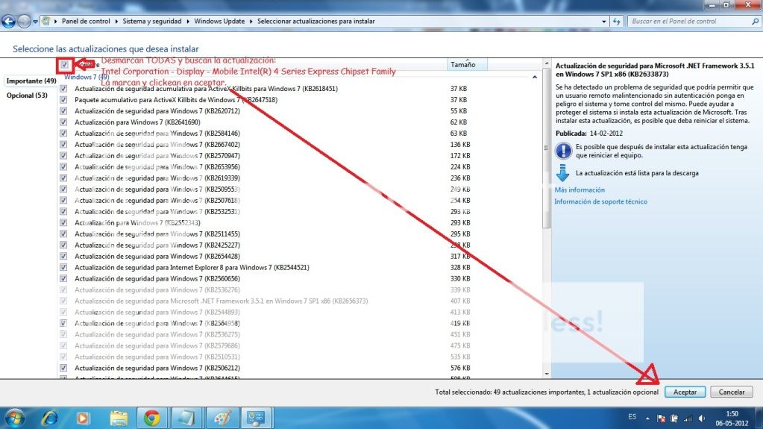Image resolution: width=763 pixels, height=429 pixels.
Task: Uncheck update KB2584146 checkbox
Action: (x=63, y=134)
